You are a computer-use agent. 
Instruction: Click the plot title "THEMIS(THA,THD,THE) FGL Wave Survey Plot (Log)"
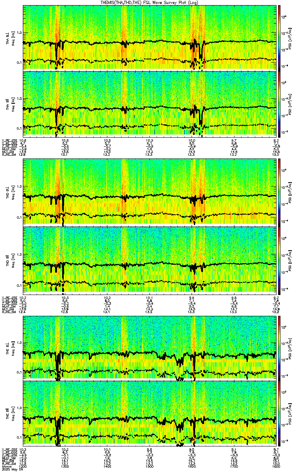[150, 2]
